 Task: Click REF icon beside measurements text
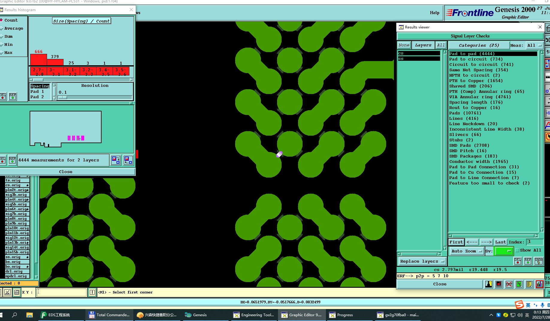12,160
